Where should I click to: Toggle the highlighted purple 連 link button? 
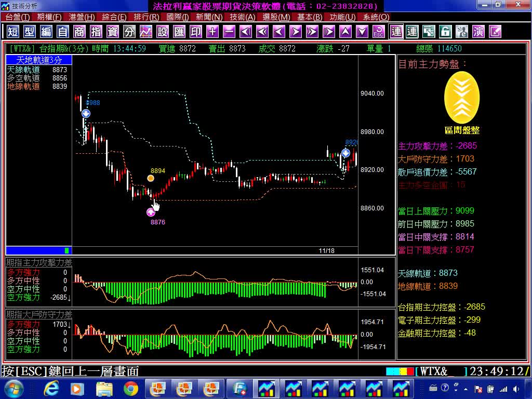396,32
